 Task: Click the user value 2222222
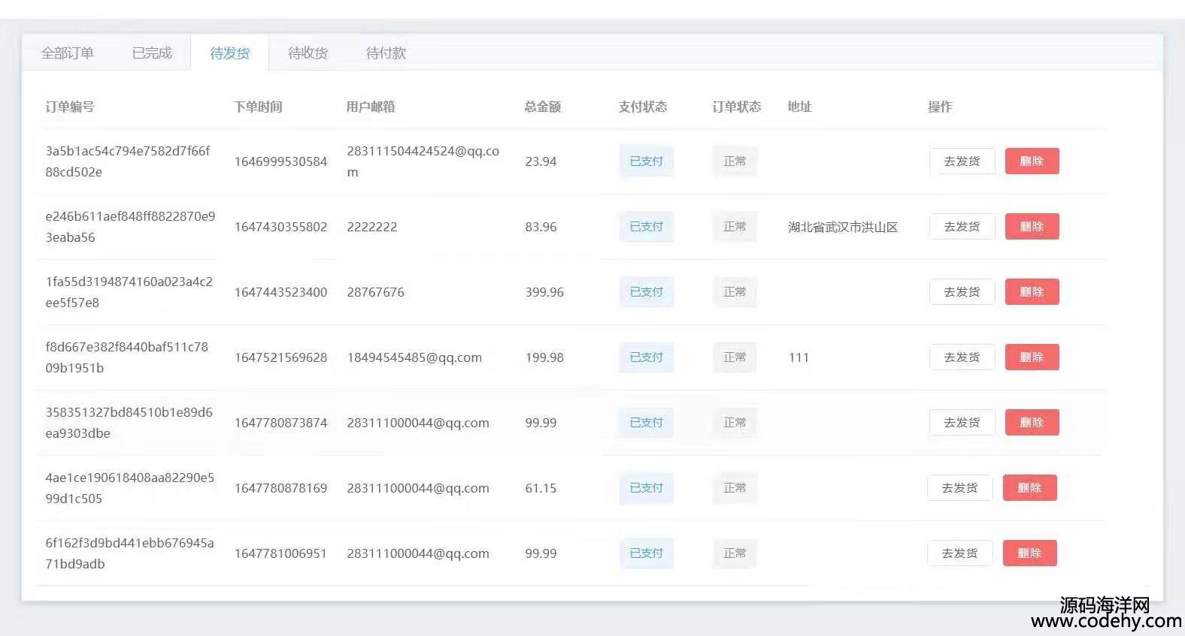click(371, 227)
